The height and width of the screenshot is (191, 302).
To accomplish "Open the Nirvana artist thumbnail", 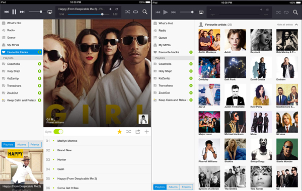I will click(287, 122).
